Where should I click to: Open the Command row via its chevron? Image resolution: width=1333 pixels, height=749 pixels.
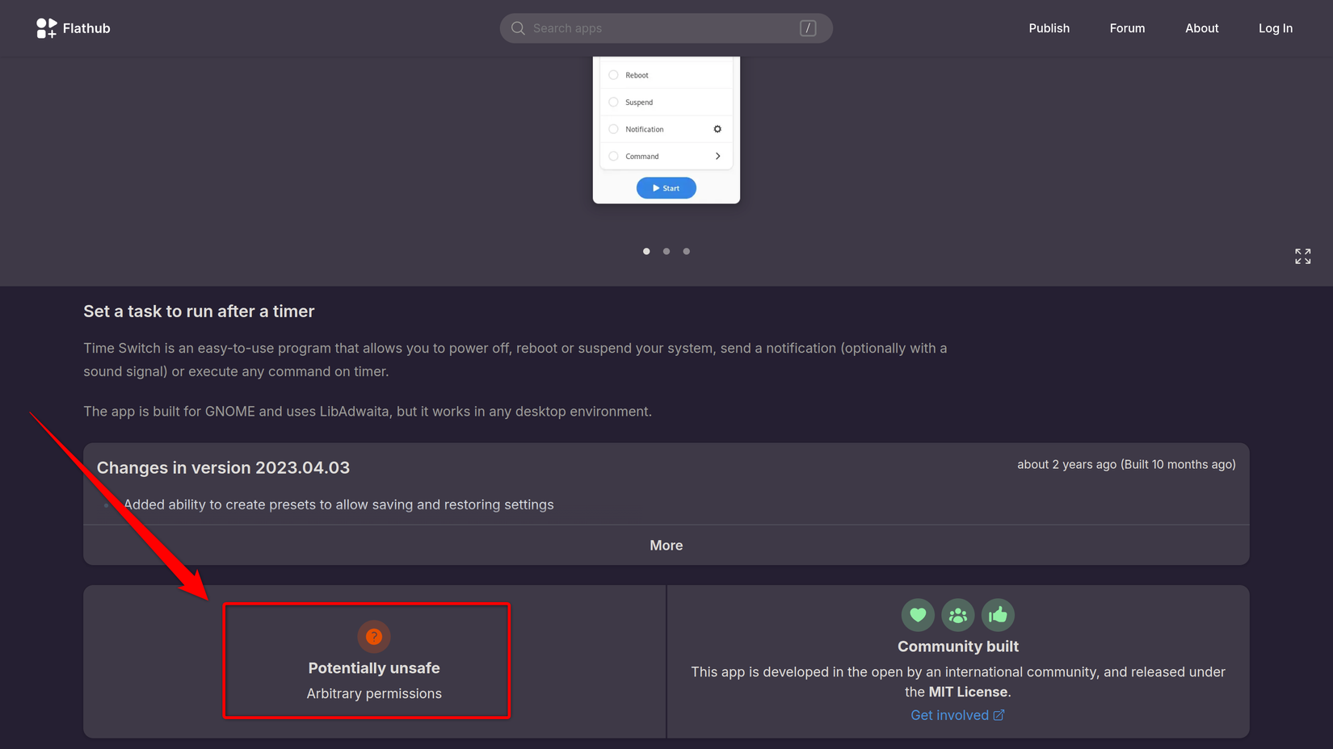[717, 156]
